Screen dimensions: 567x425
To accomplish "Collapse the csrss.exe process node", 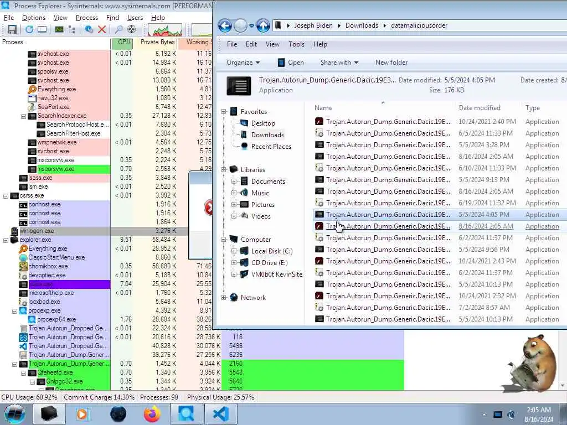I will coord(6,196).
